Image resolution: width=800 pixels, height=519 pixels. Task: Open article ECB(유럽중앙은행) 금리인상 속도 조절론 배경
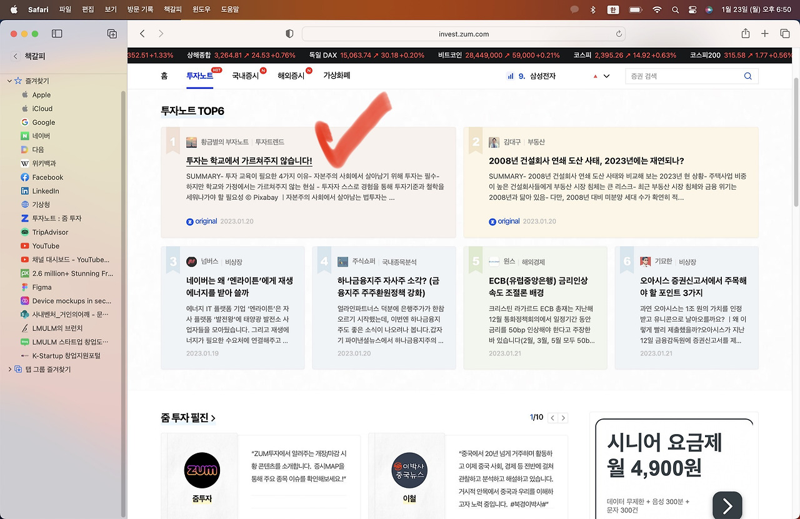coord(538,287)
